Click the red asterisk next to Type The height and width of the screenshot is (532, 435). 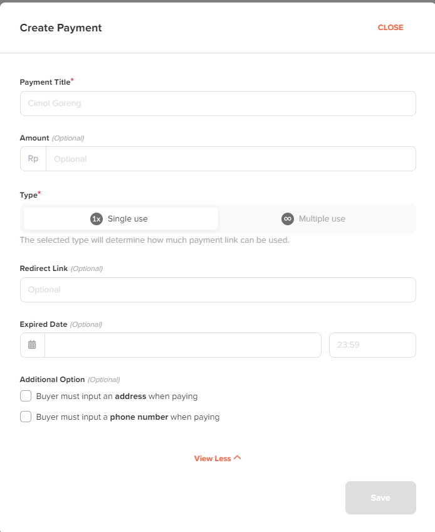point(39,193)
